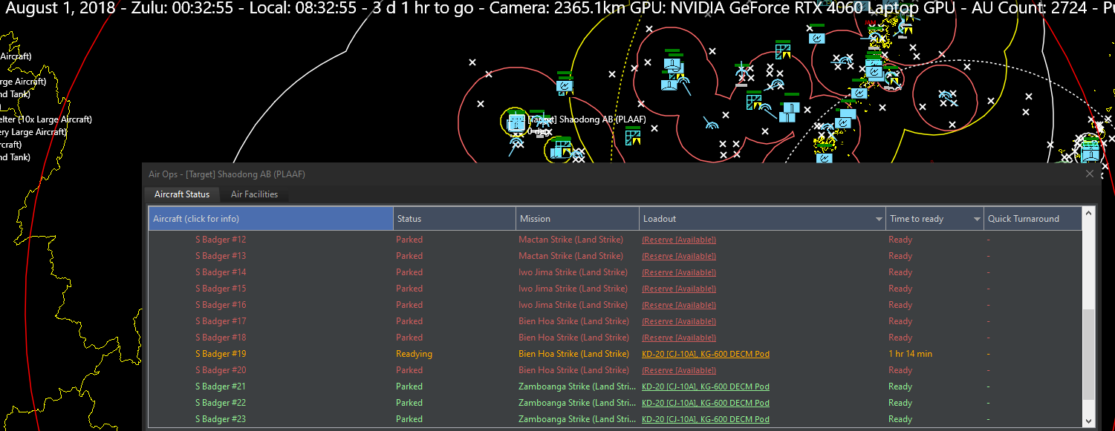Open the Time to ready filter dropdown arrow
Viewport: 1115px width, 431px height.
coord(977,220)
